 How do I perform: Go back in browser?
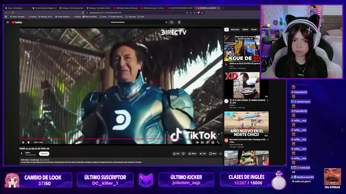coord(6,13)
